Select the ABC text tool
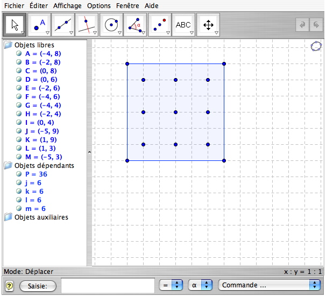326x296 pixels. tap(183, 25)
